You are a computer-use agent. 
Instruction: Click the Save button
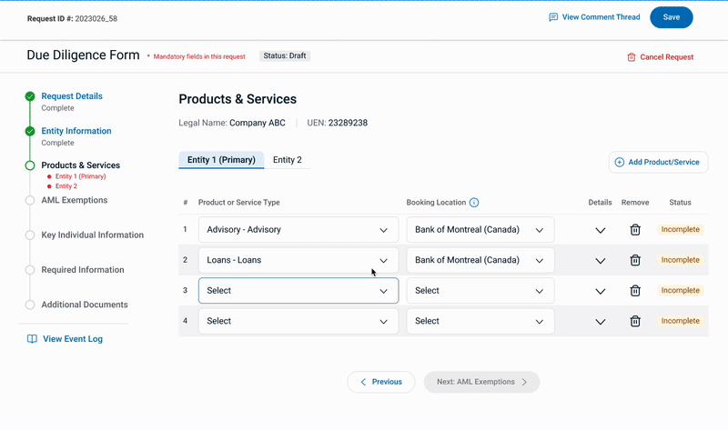pos(671,17)
